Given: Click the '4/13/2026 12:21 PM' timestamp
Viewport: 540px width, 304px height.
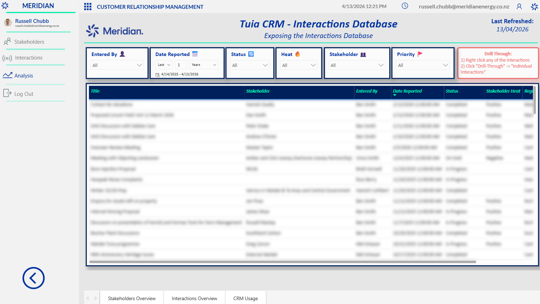Looking at the screenshot, I should point(364,6).
